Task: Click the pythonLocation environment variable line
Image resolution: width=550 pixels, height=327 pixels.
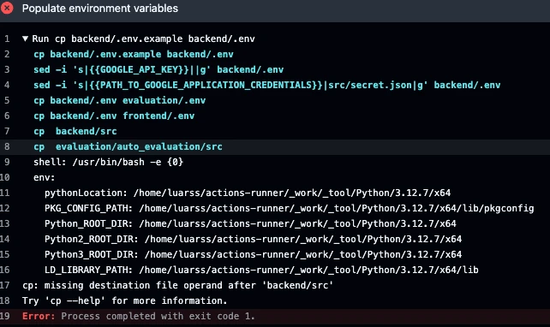Action: (x=248, y=193)
